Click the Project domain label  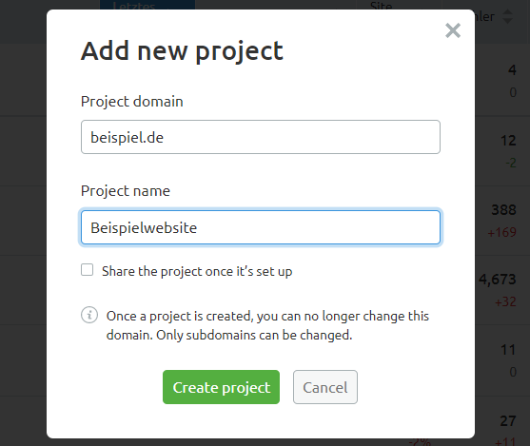coord(132,102)
